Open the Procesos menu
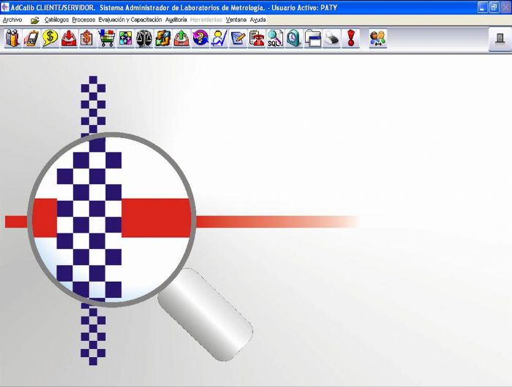 pyautogui.click(x=83, y=20)
